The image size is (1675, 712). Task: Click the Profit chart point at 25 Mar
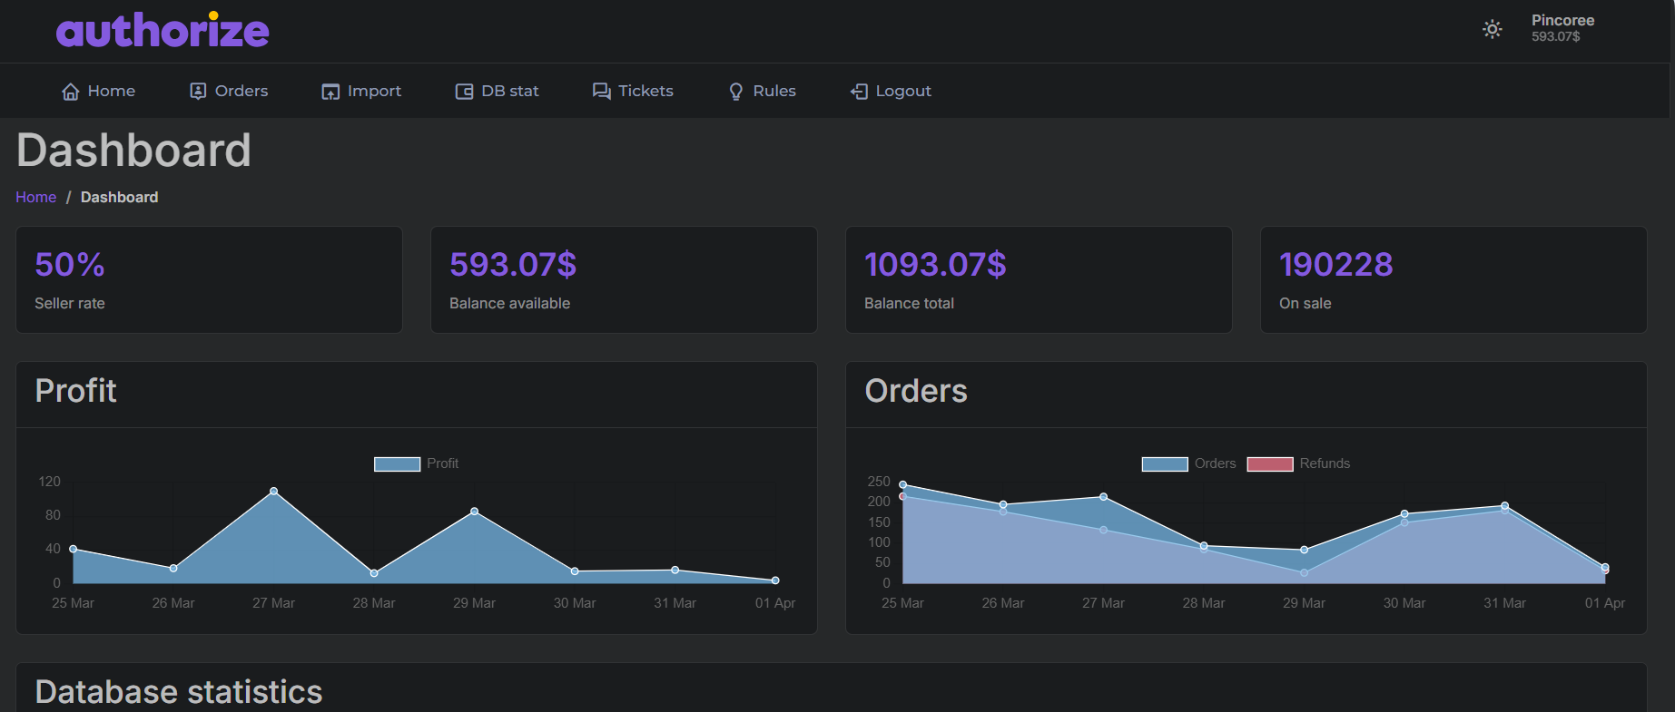74,549
